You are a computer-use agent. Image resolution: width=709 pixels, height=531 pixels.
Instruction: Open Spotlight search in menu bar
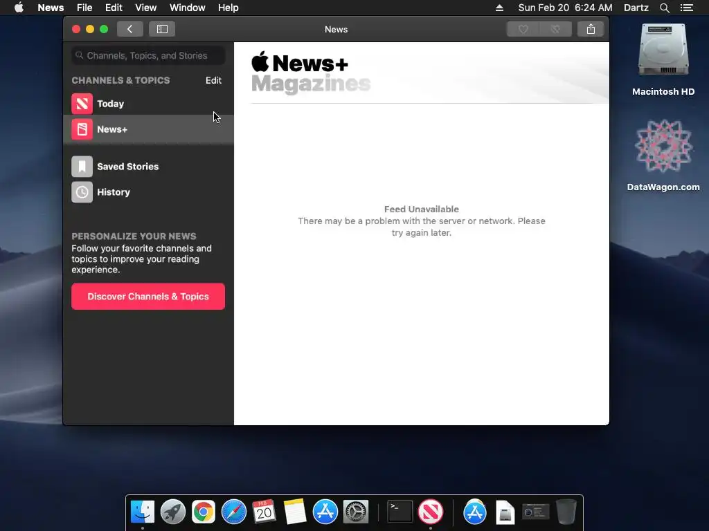point(664,8)
